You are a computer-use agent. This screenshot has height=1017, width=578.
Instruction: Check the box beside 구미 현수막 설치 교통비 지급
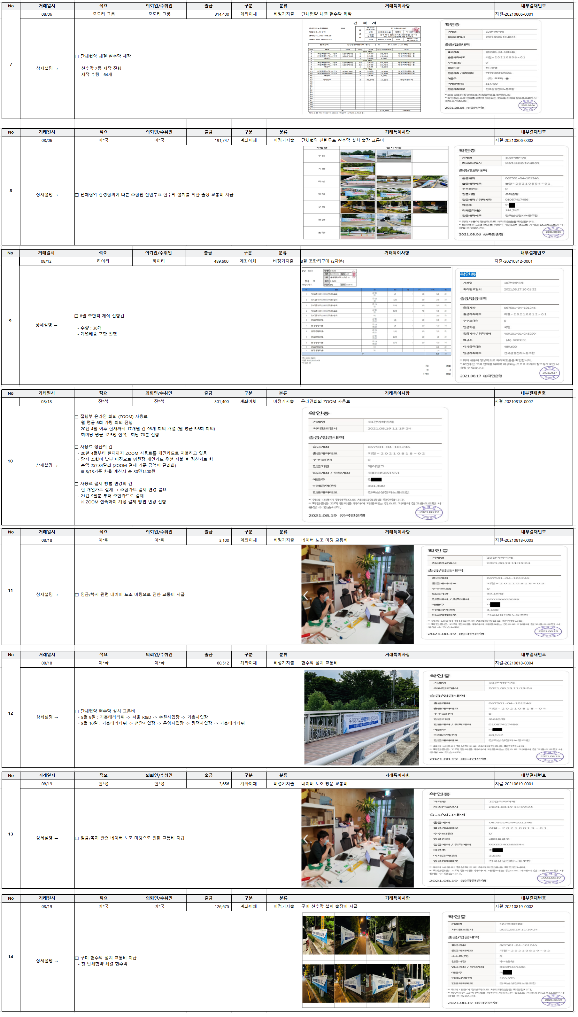click(77, 958)
